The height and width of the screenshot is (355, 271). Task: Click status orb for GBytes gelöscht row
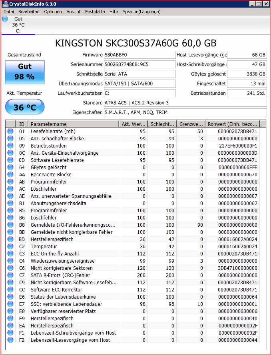tap(10, 168)
